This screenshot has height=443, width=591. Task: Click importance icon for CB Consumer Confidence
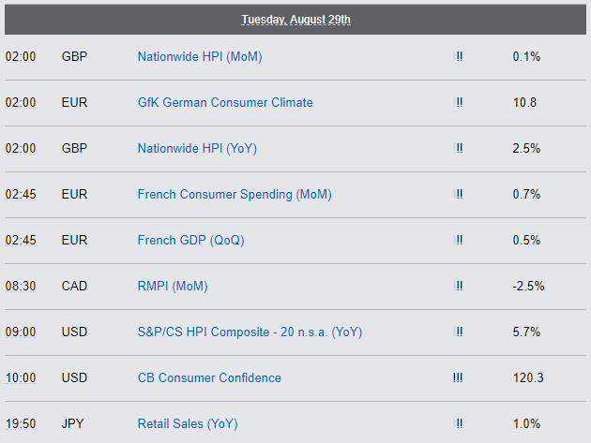[x=458, y=377]
